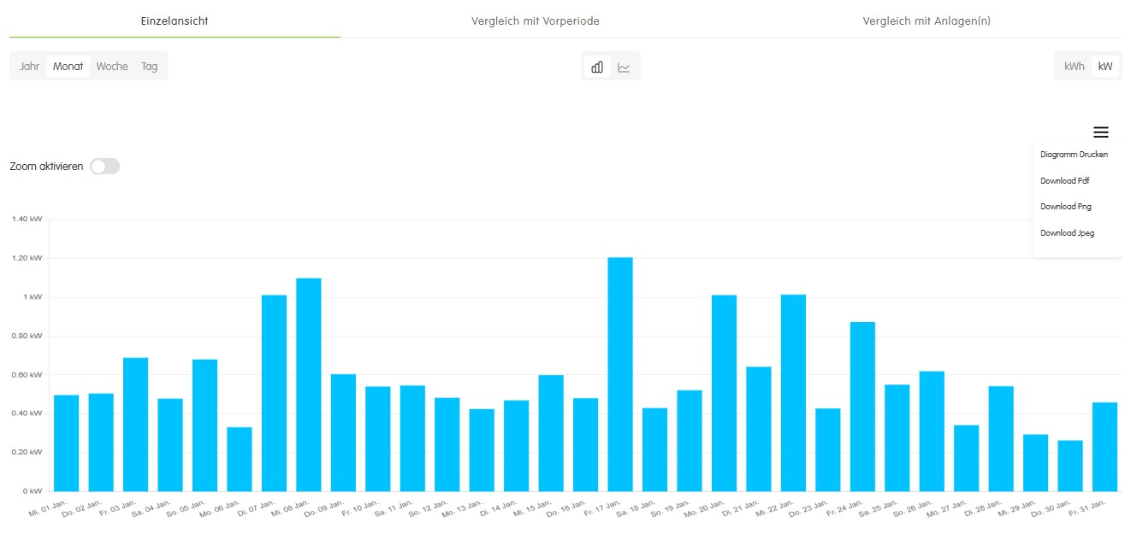Switch to bar chart view icon
The width and height of the screenshot is (1131, 557).
(597, 67)
